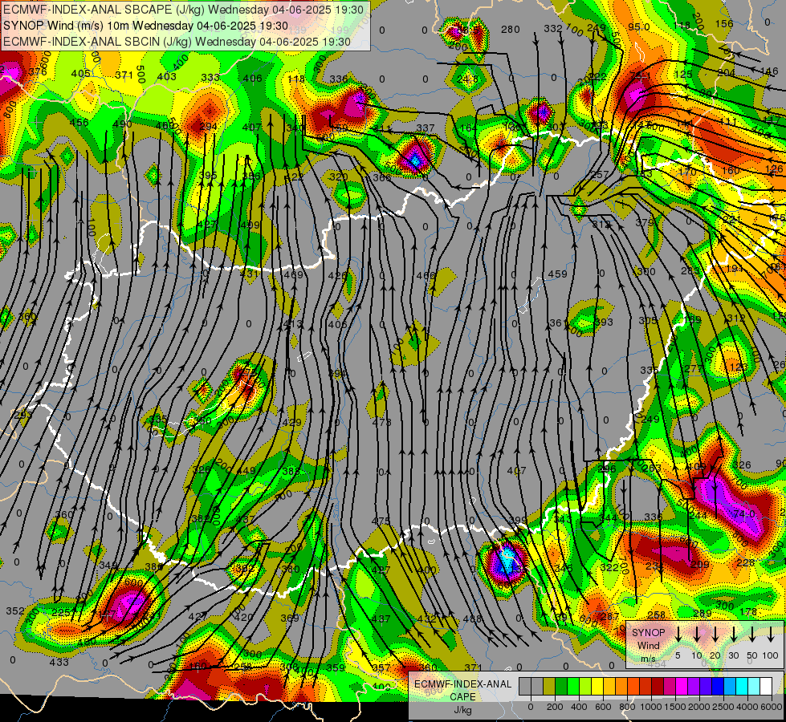Image resolution: width=786 pixels, height=722 pixels.
Task: Click the 1500 tick label on CAPE scale
Action: click(x=675, y=707)
